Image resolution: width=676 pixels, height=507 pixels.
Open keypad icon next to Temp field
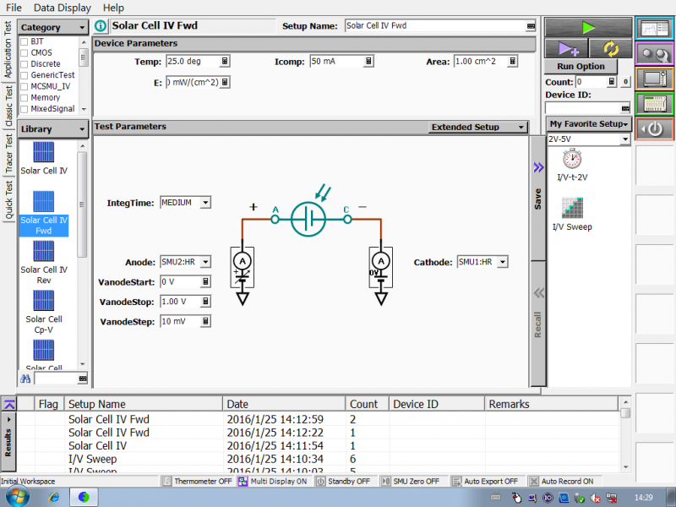(x=225, y=61)
